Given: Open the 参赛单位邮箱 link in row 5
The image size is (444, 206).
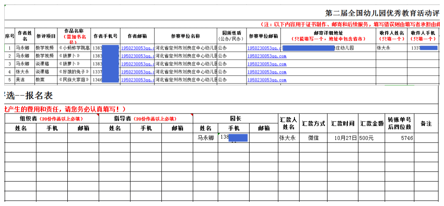Looking at the screenshot, I should coord(267,80).
